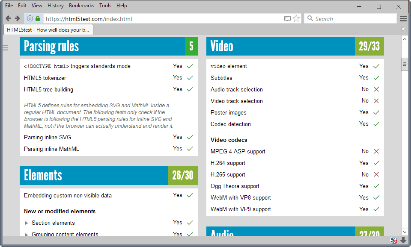The image size is (411, 247).
Task: Open the View menu
Action: [x=37, y=6]
